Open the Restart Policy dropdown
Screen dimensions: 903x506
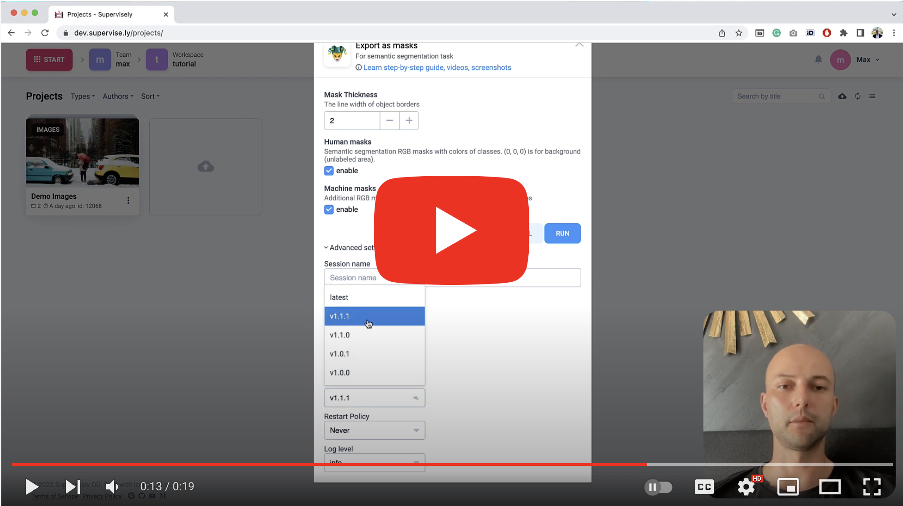tap(374, 430)
